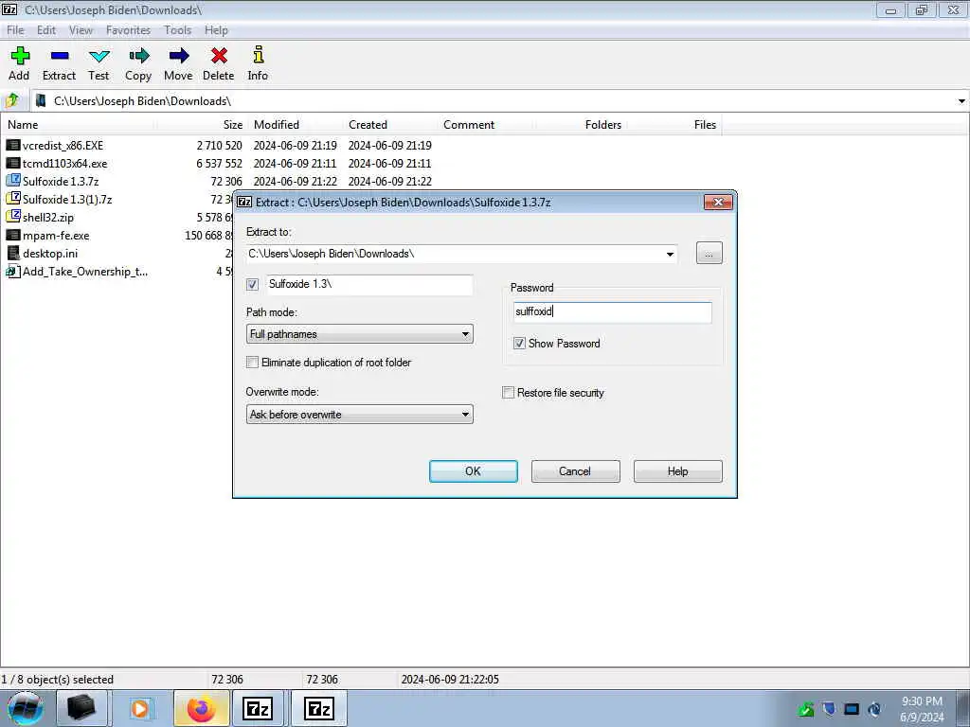Select the mpam-fe.exe file icon
Image resolution: width=970 pixels, height=727 pixels.
[x=13, y=235]
